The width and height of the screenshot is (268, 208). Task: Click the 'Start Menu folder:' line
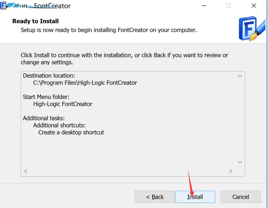click(46, 97)
